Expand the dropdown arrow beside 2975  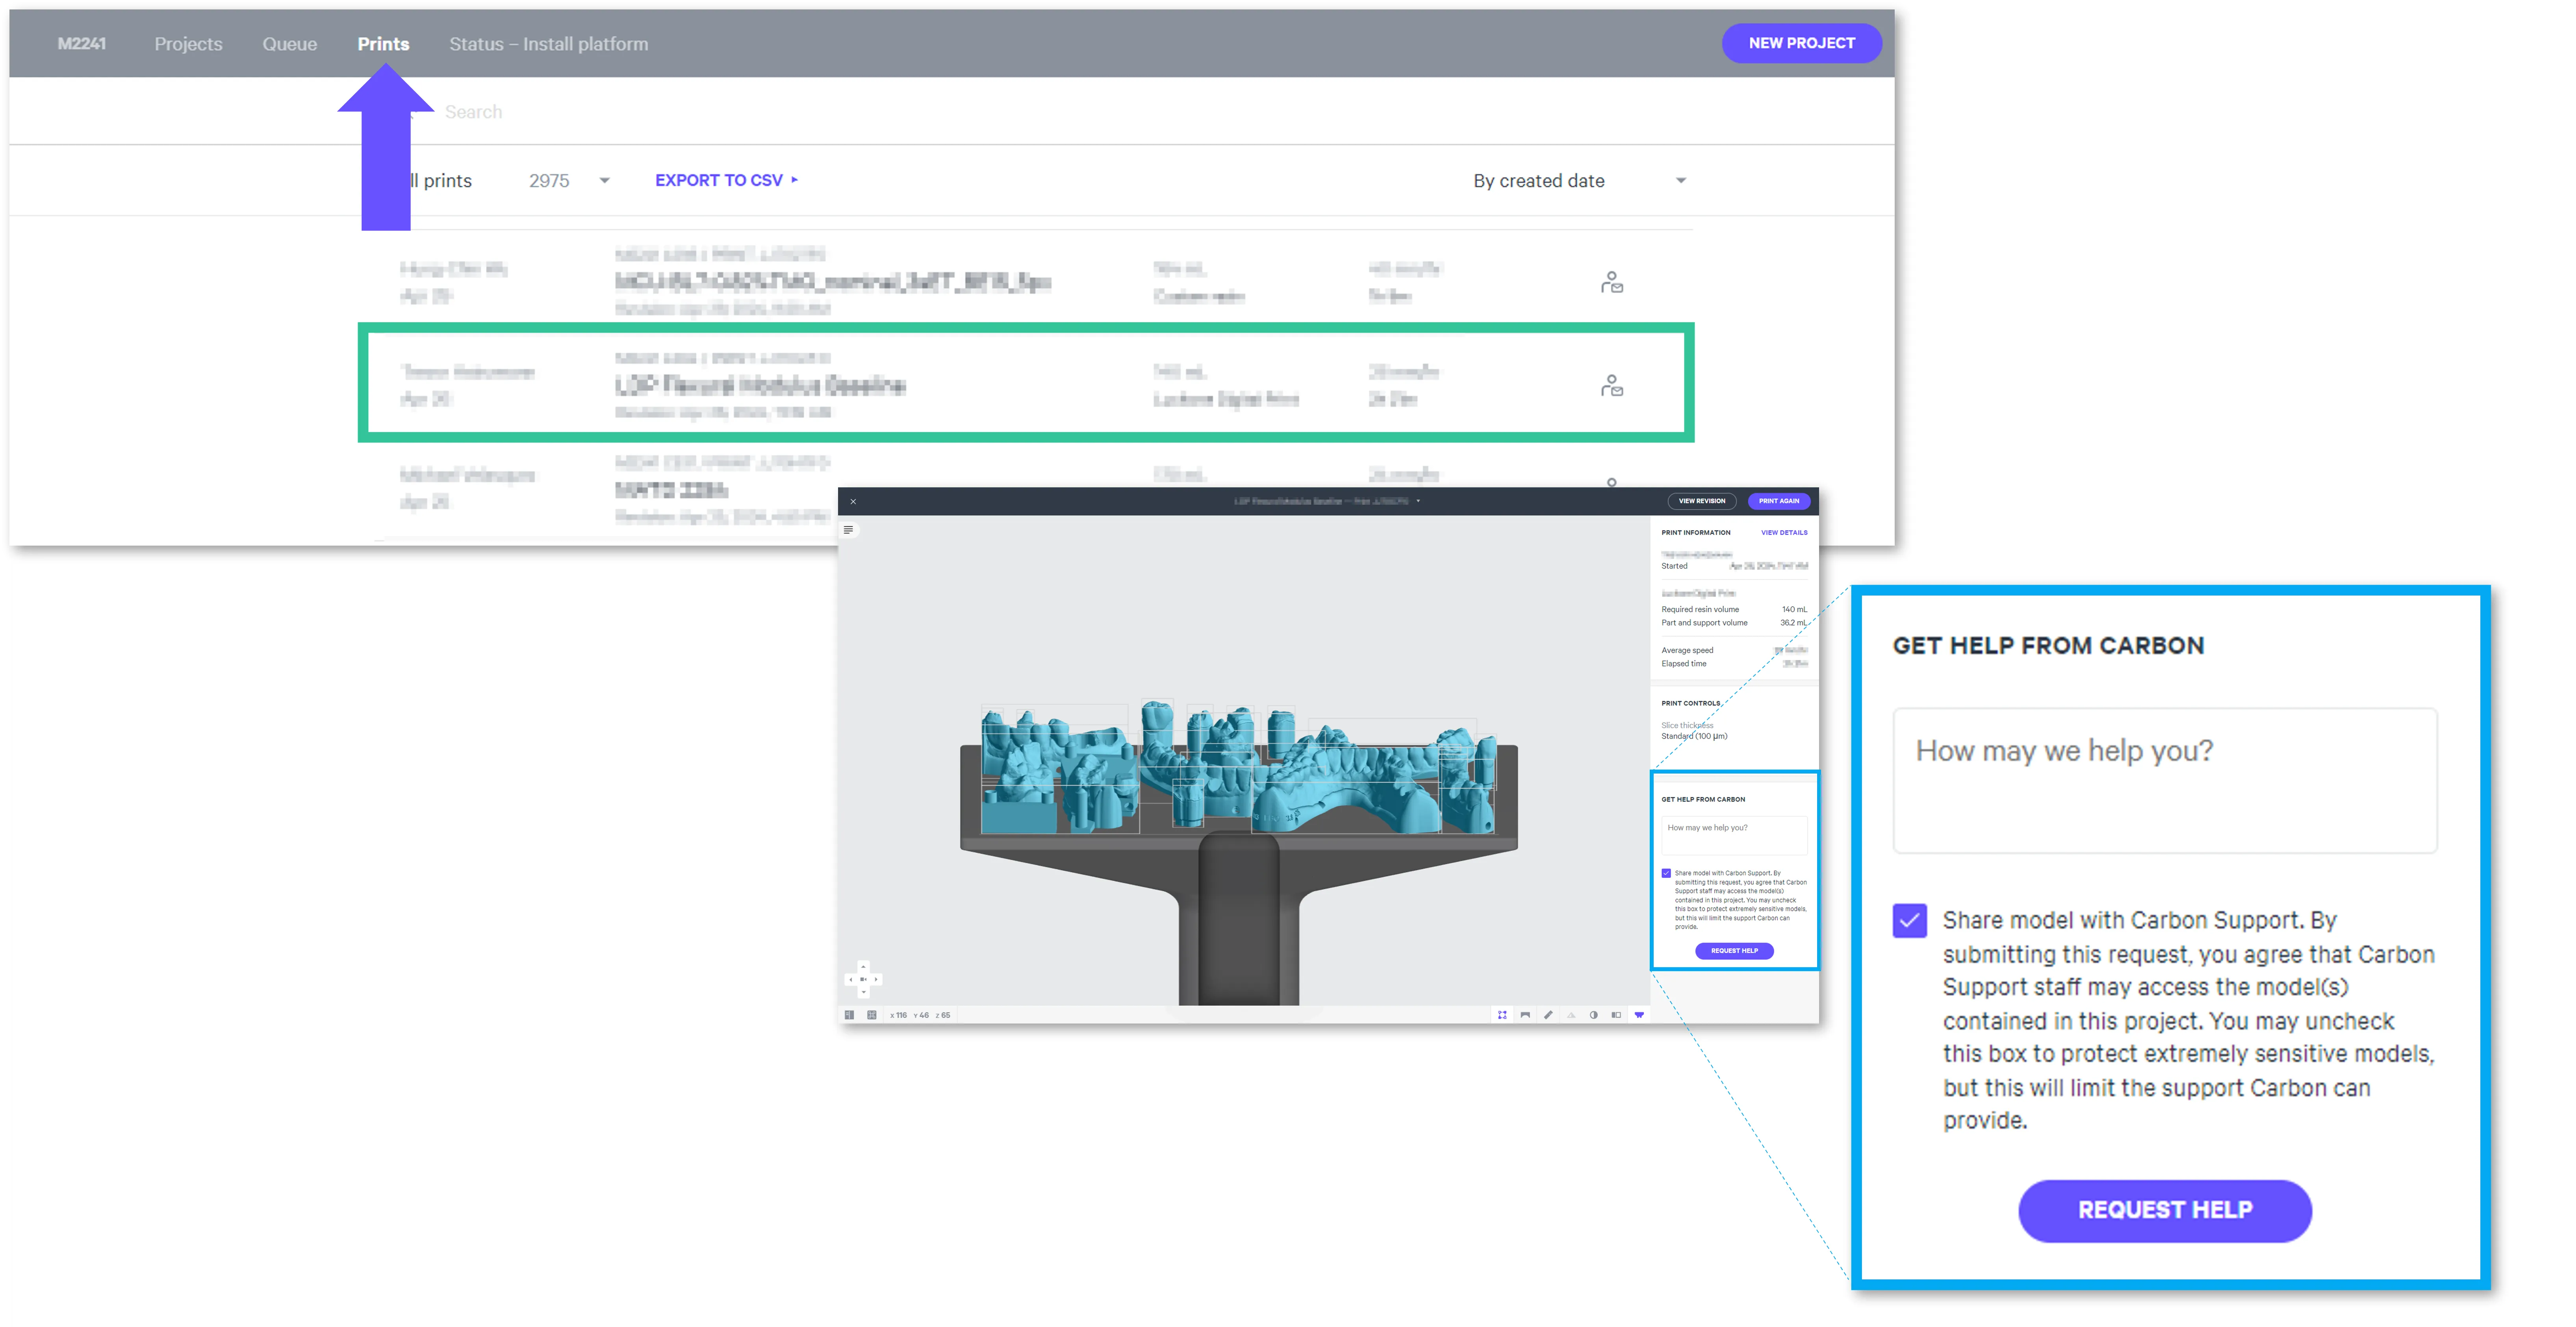coord(604,181)
